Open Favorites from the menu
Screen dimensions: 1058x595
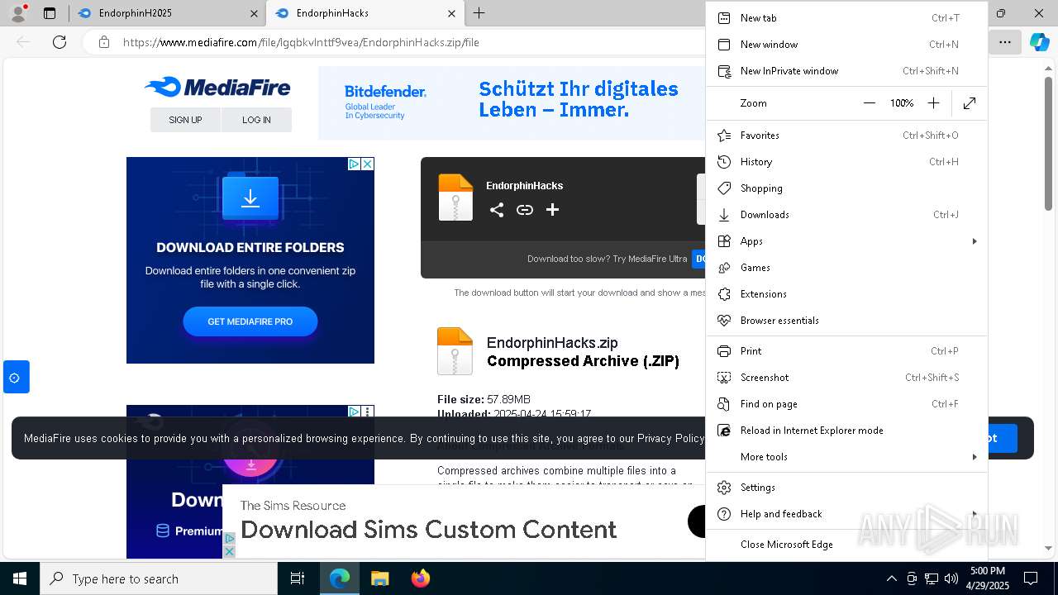tap(846, 136)
